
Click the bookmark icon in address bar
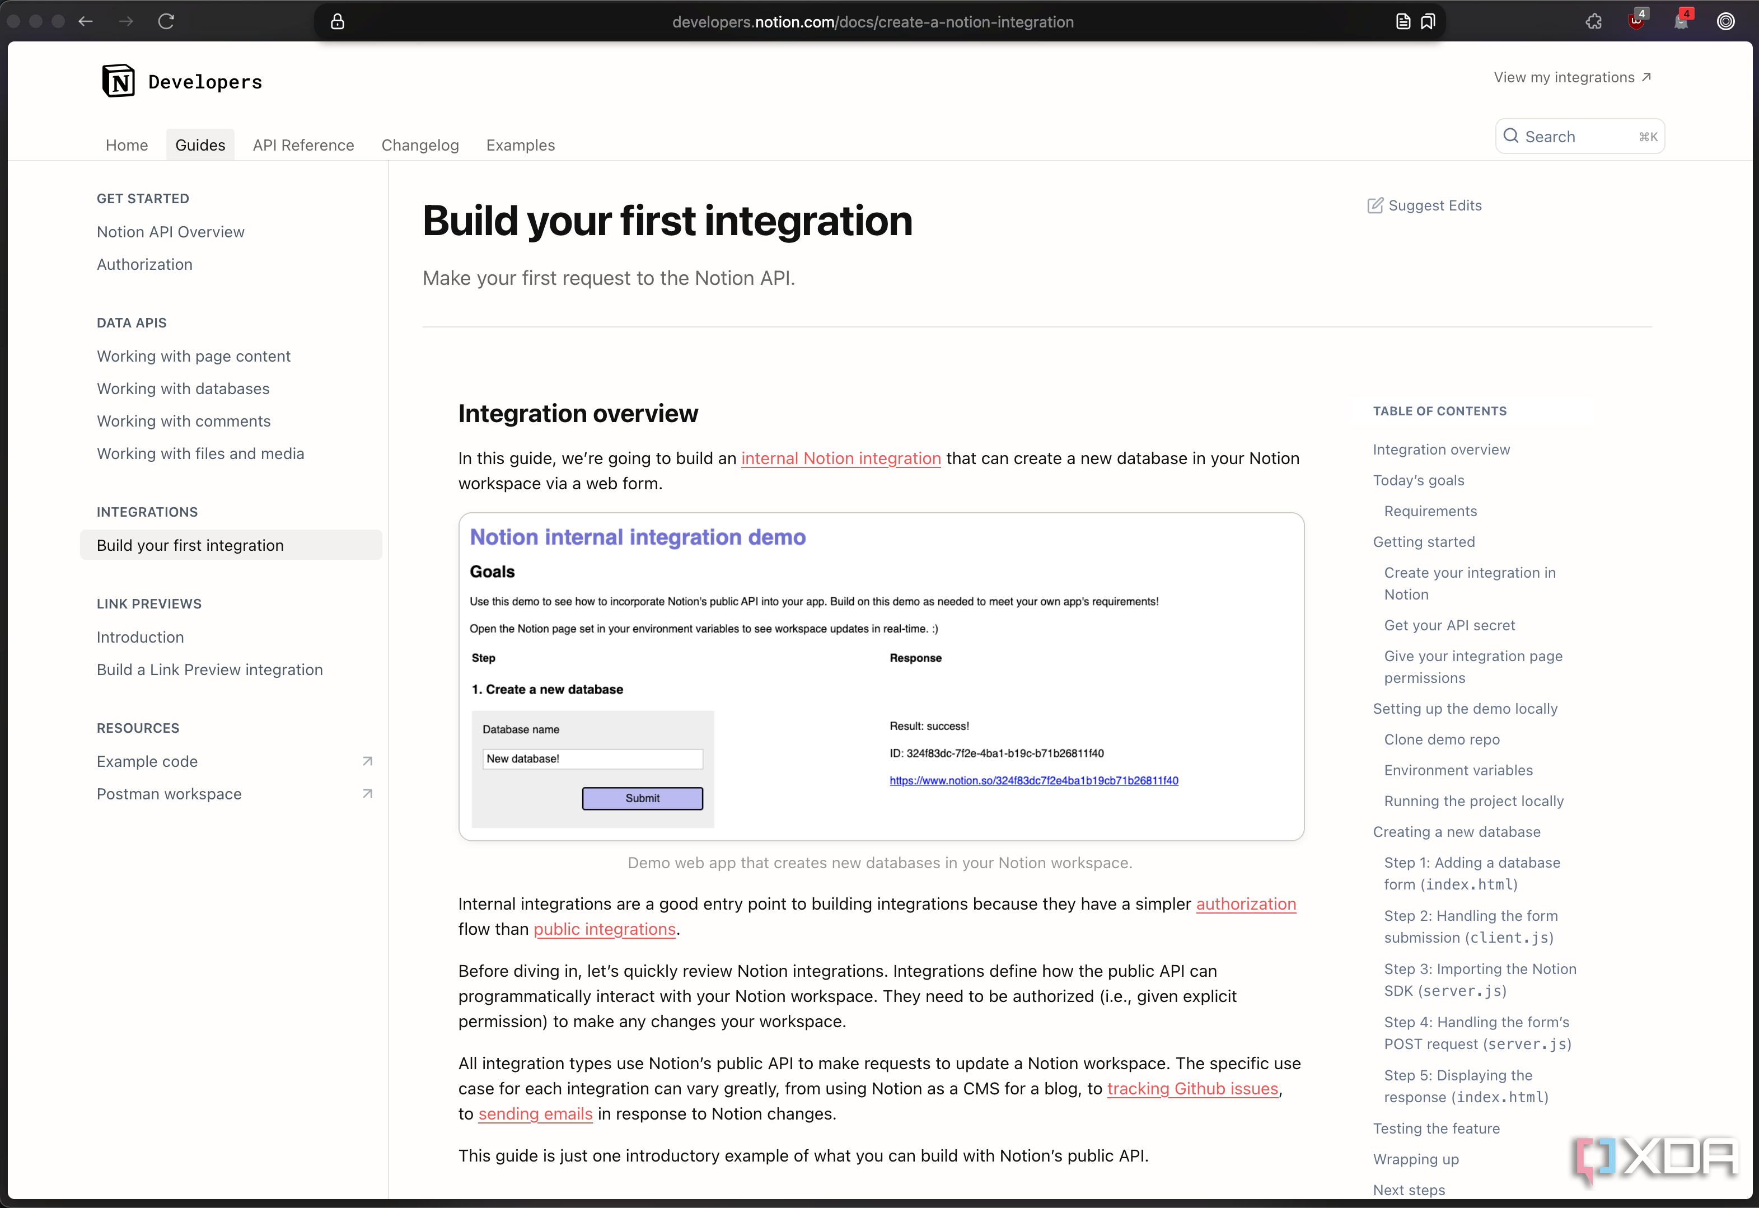(x=1428, y=21)
